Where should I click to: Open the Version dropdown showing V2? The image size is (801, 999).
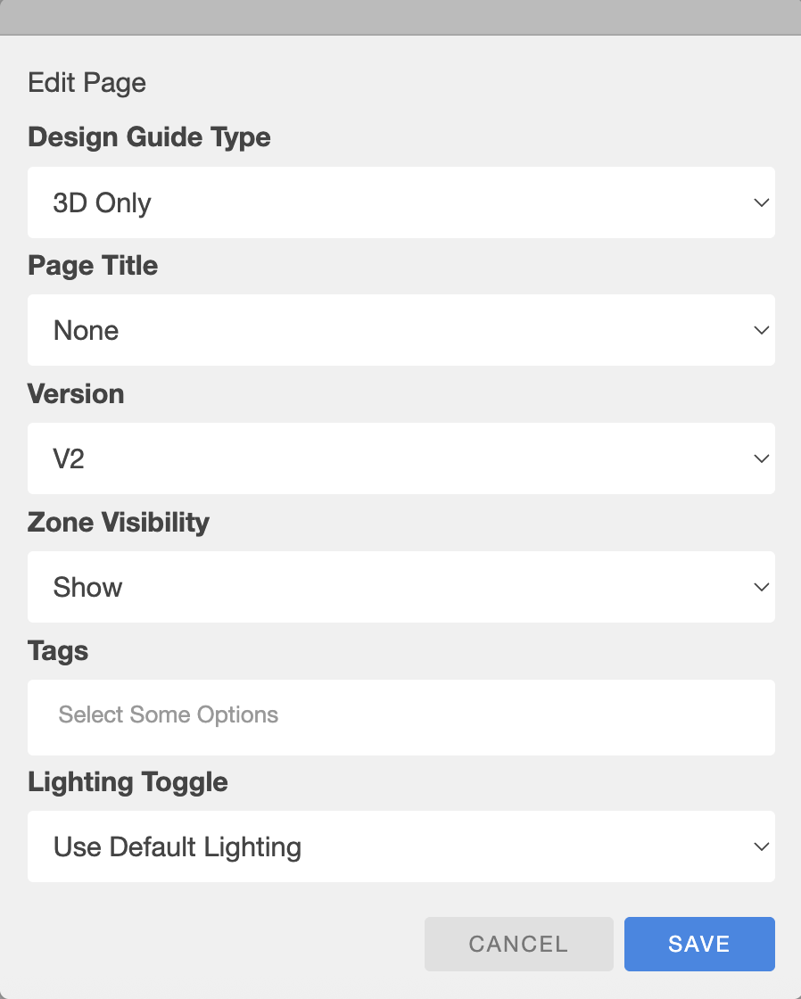[x=400, y=458]
